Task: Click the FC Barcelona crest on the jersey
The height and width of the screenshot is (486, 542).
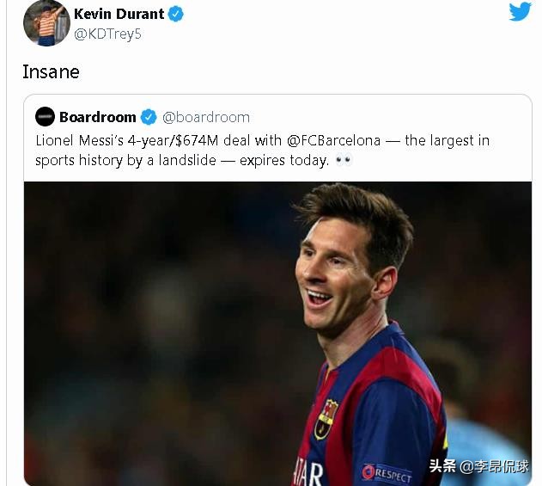Action: [x=326, y=418]
